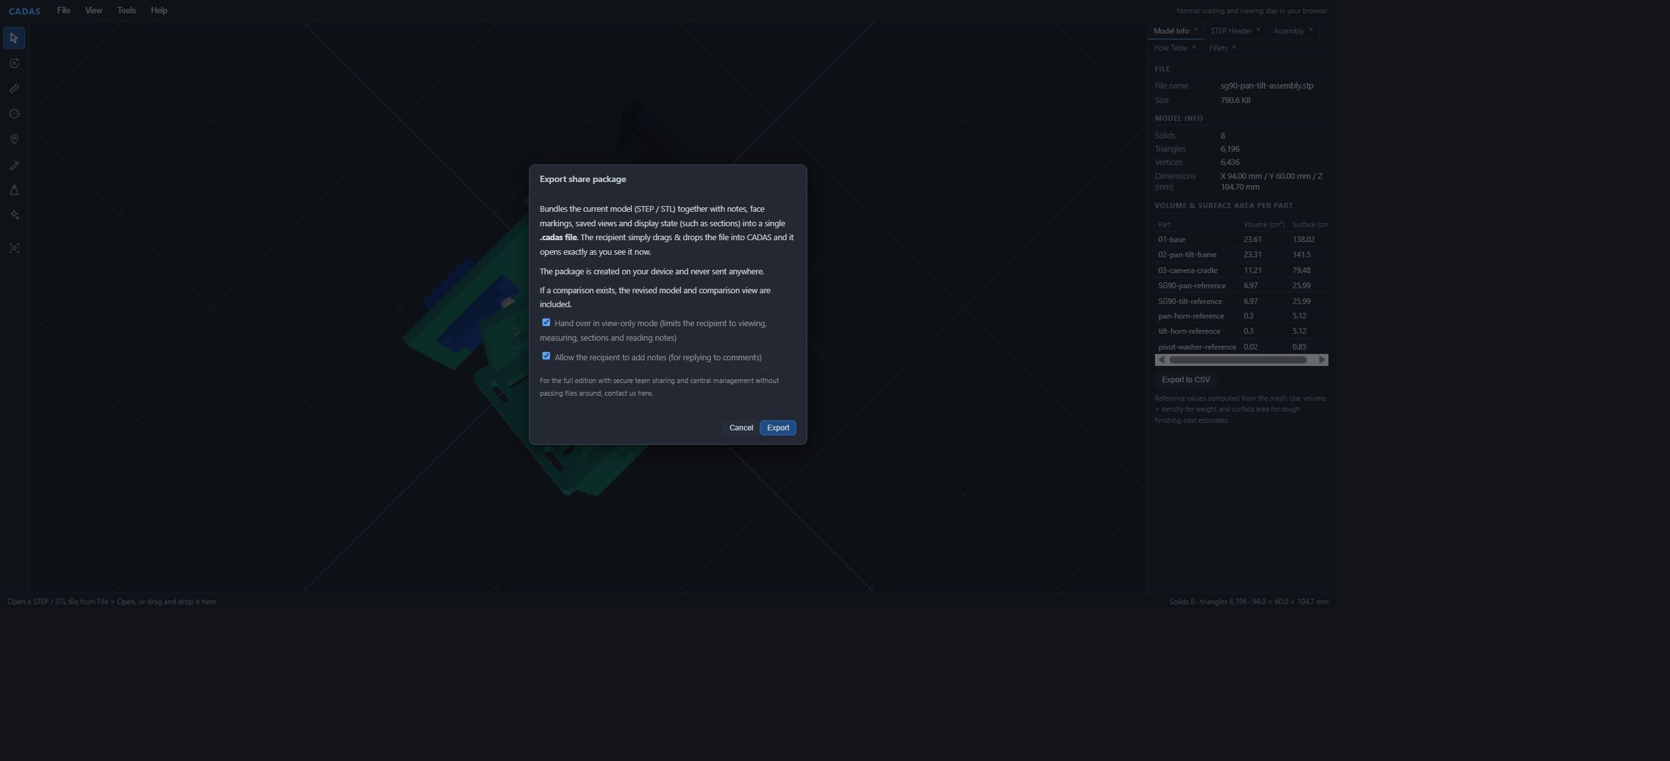Choose the ruler measure tool
1670x761 pixels.
(15, 88)
